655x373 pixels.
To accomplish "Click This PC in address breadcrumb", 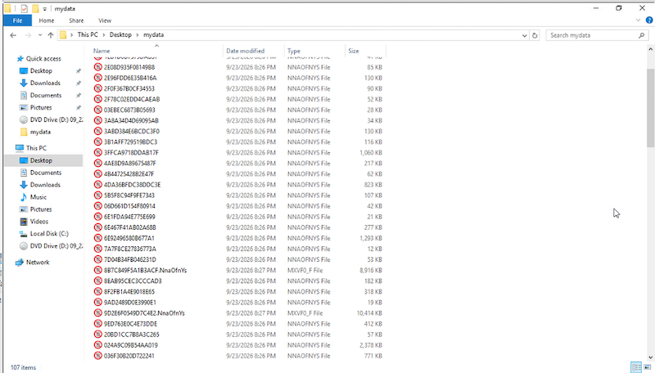I will coord(88,34).
